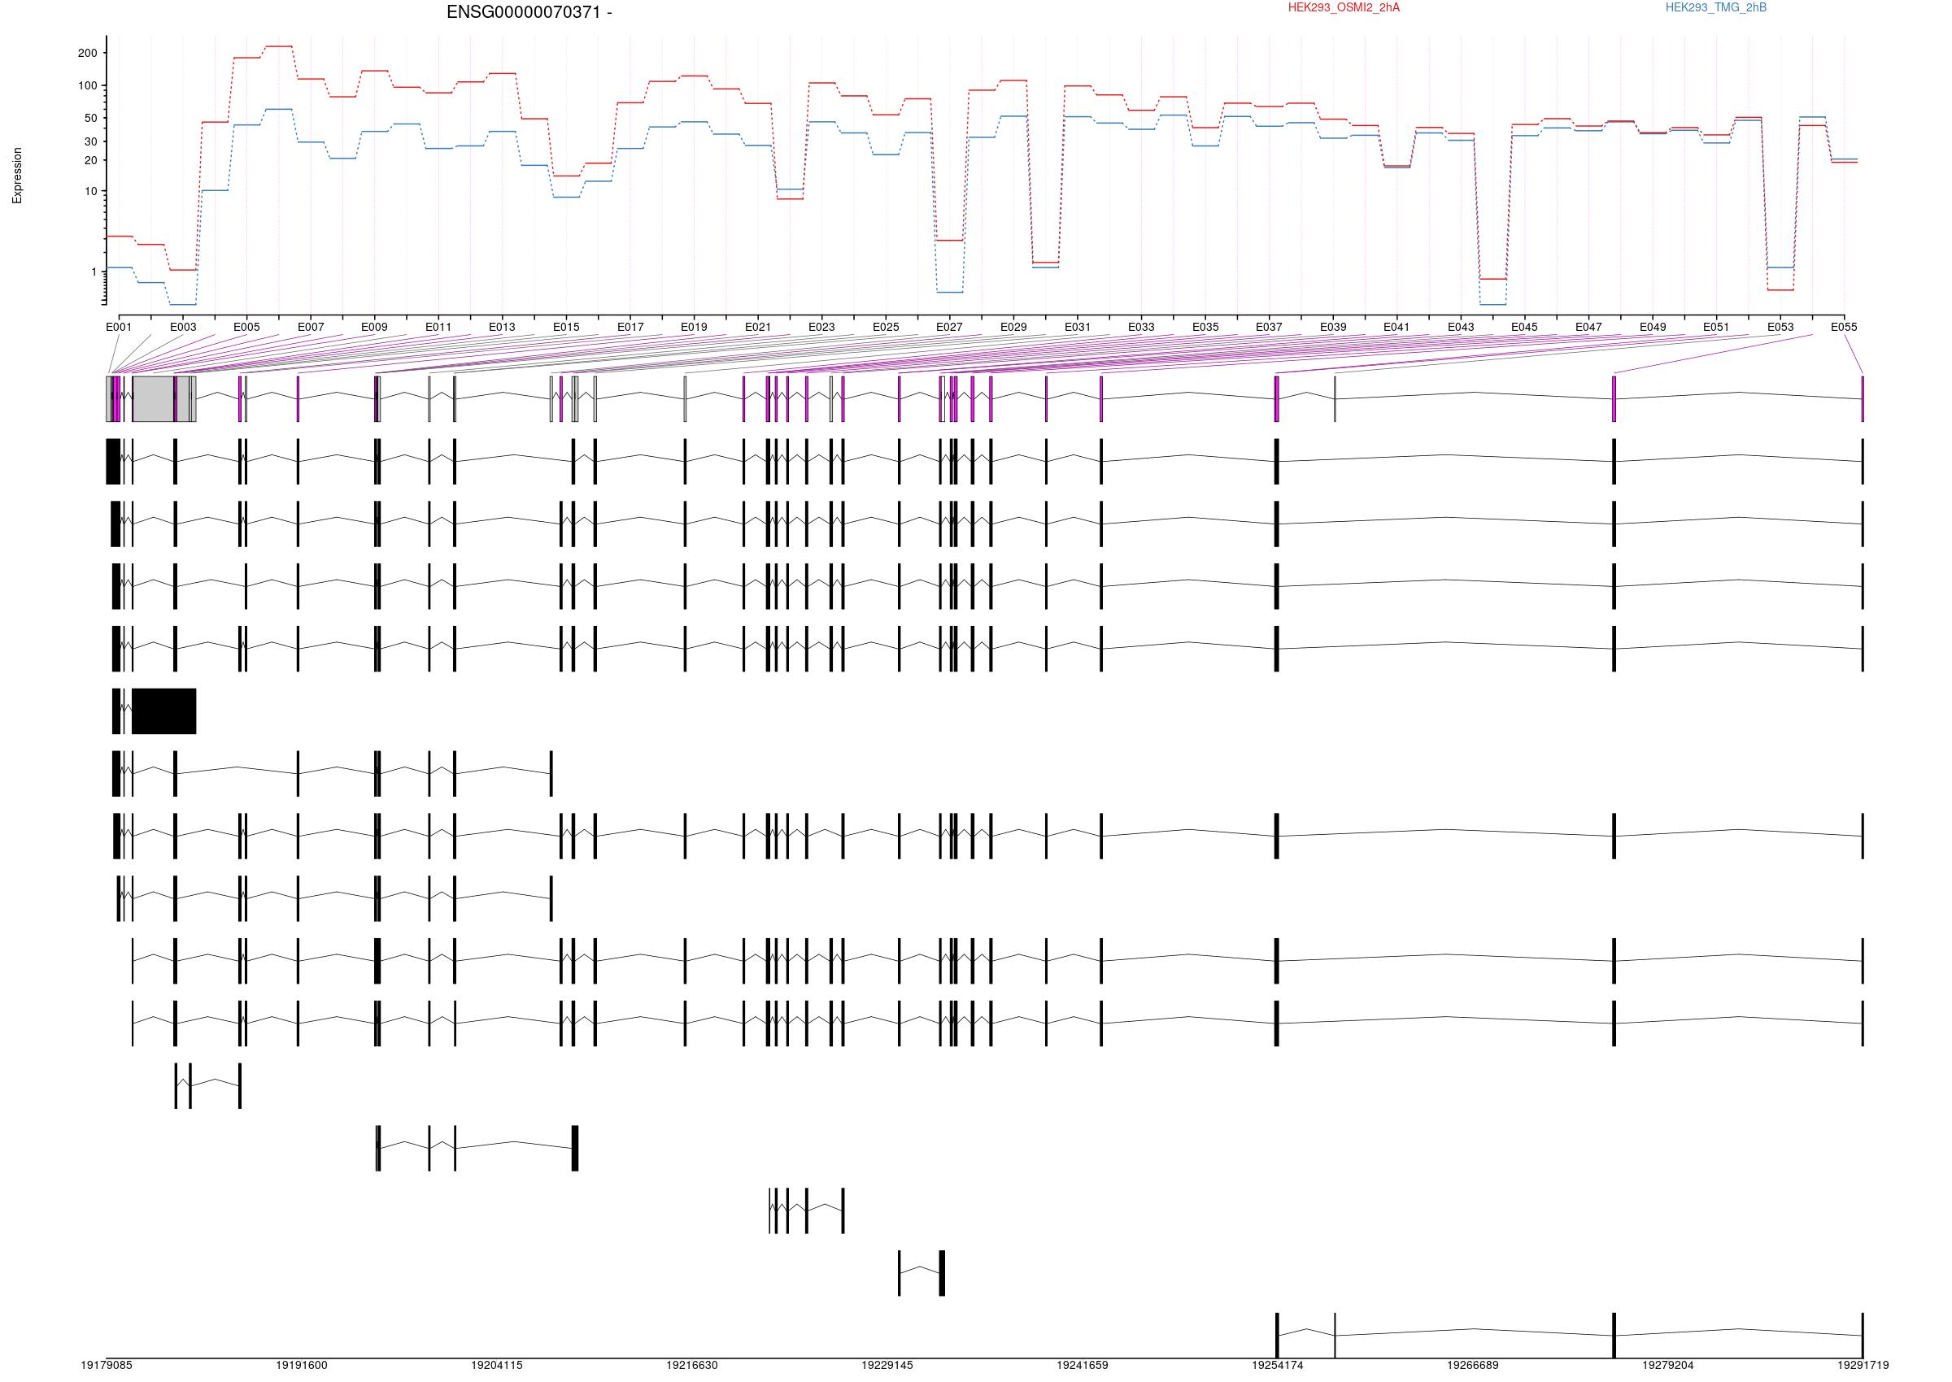Click exon label E027
Image resolution: width=1952 pixels, height=1382 pixels.
pos(950,327)
